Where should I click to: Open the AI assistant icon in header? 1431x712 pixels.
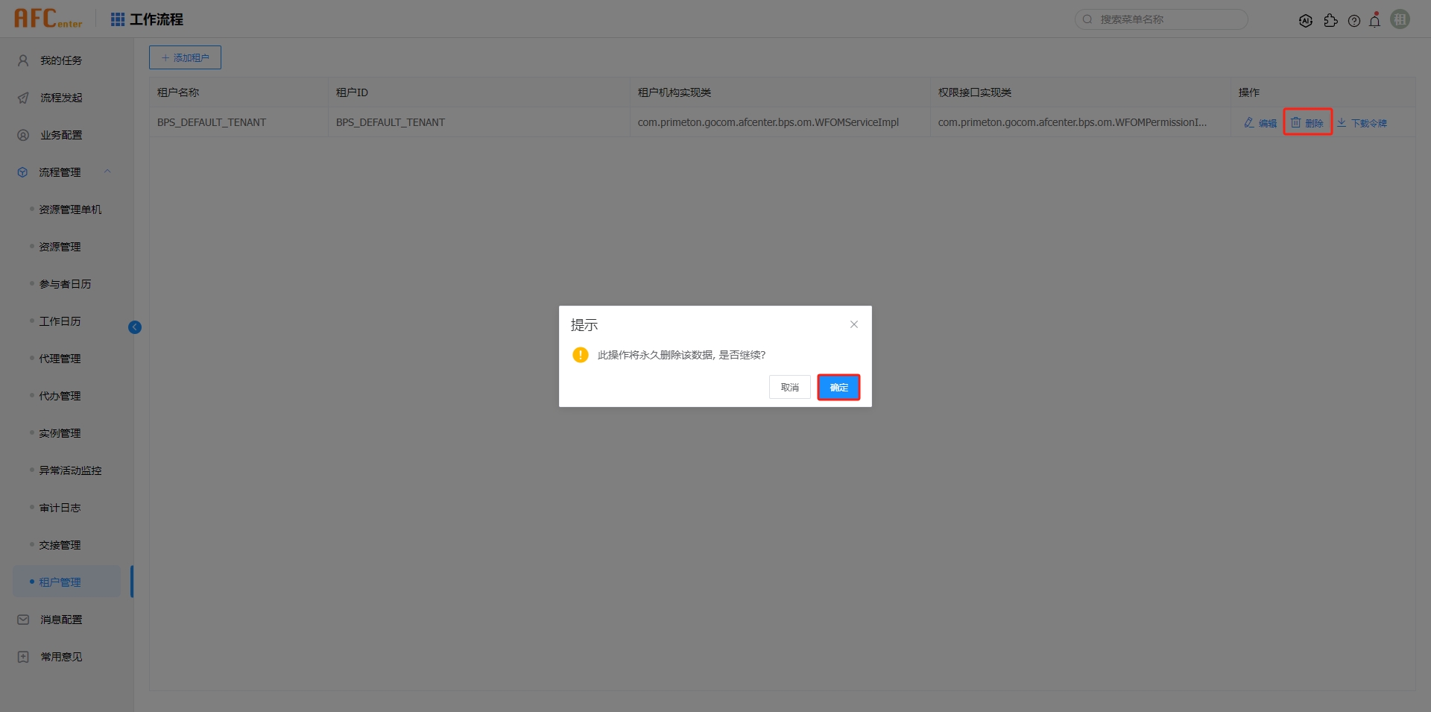(x=1307, y=20)
